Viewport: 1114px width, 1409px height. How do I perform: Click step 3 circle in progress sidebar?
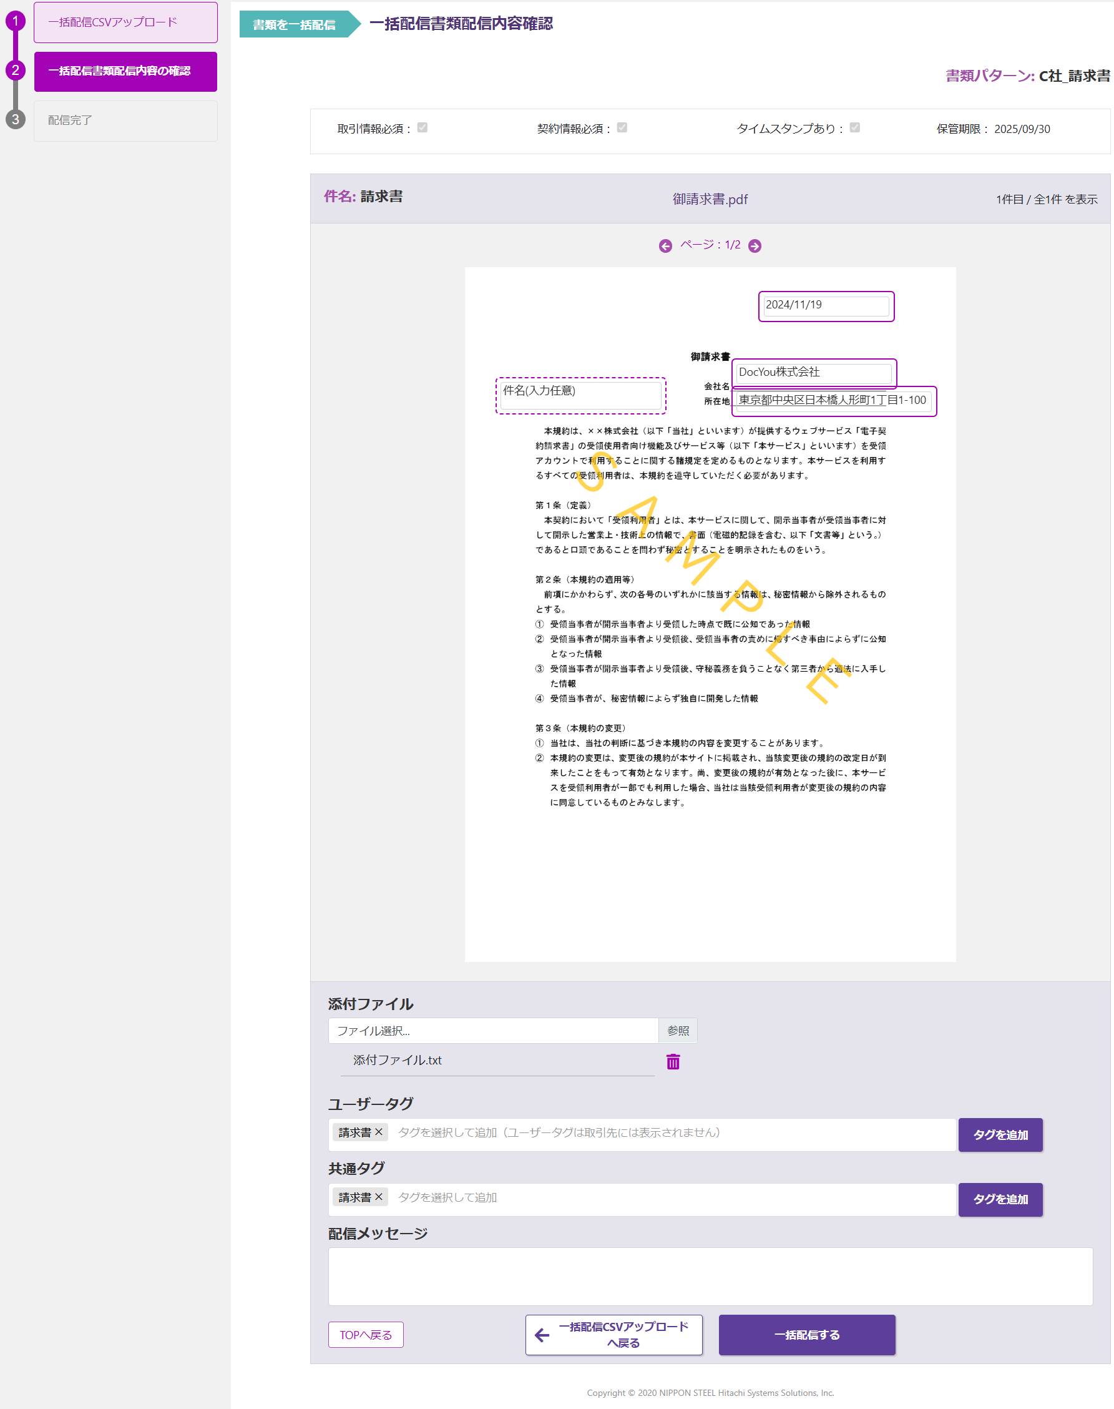point(15,120)
